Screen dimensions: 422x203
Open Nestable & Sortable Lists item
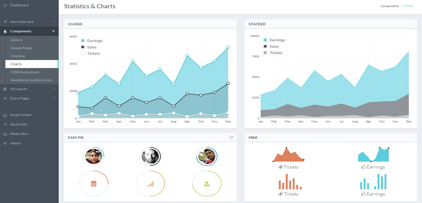point(31,80)
